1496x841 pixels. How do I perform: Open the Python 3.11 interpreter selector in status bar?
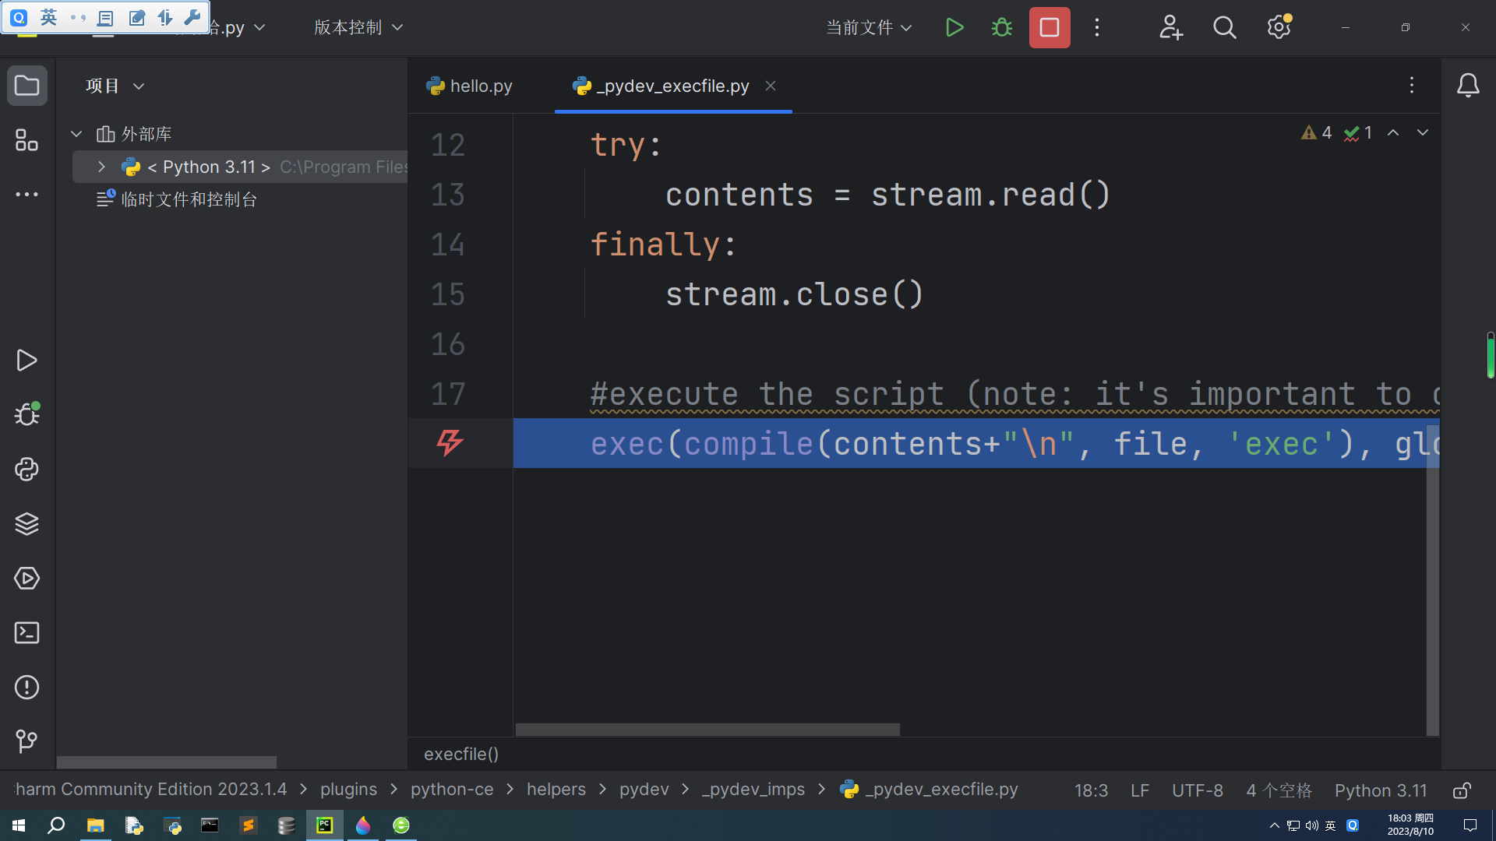pyautogui.click(x=1381, y=790)
